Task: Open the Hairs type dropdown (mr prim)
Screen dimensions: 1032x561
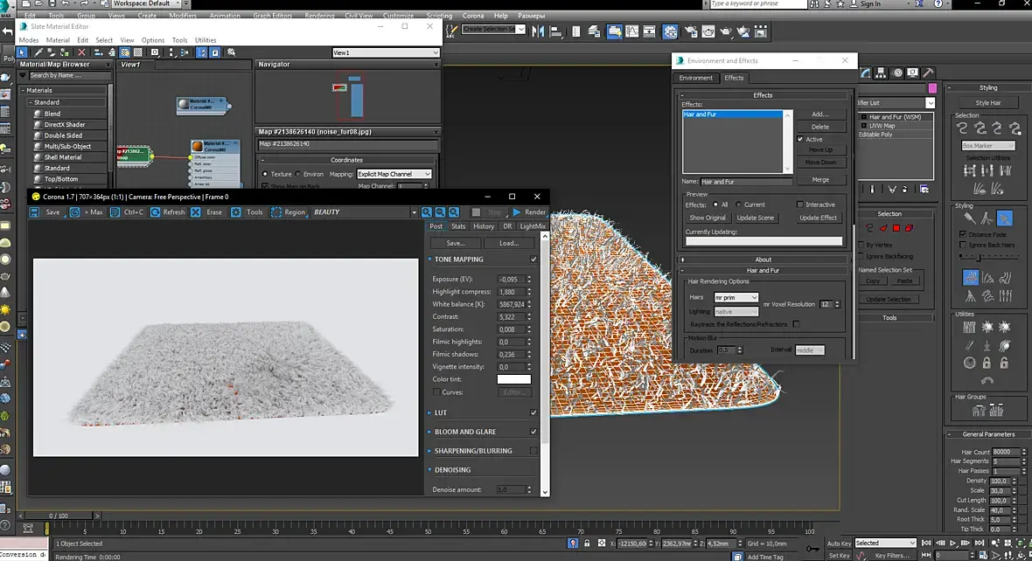Action: (x=736, y=298)
